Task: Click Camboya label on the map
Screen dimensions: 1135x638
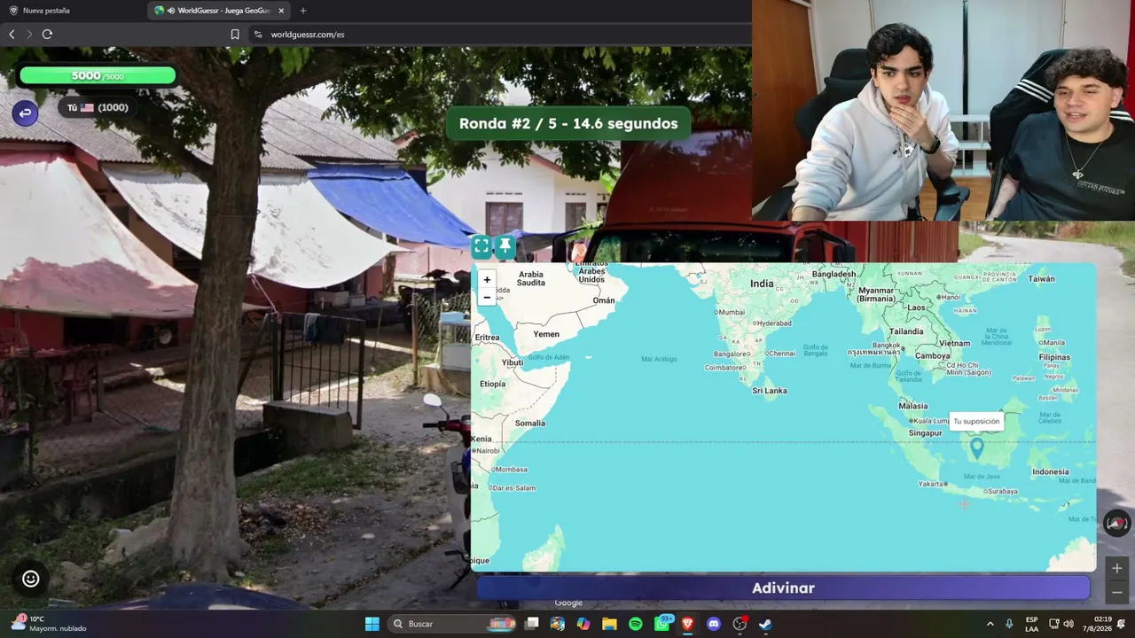Action: pyautogui.click(x=933, y=355)
